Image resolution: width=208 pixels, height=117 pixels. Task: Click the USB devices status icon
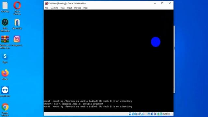click(x=143, y=114)
